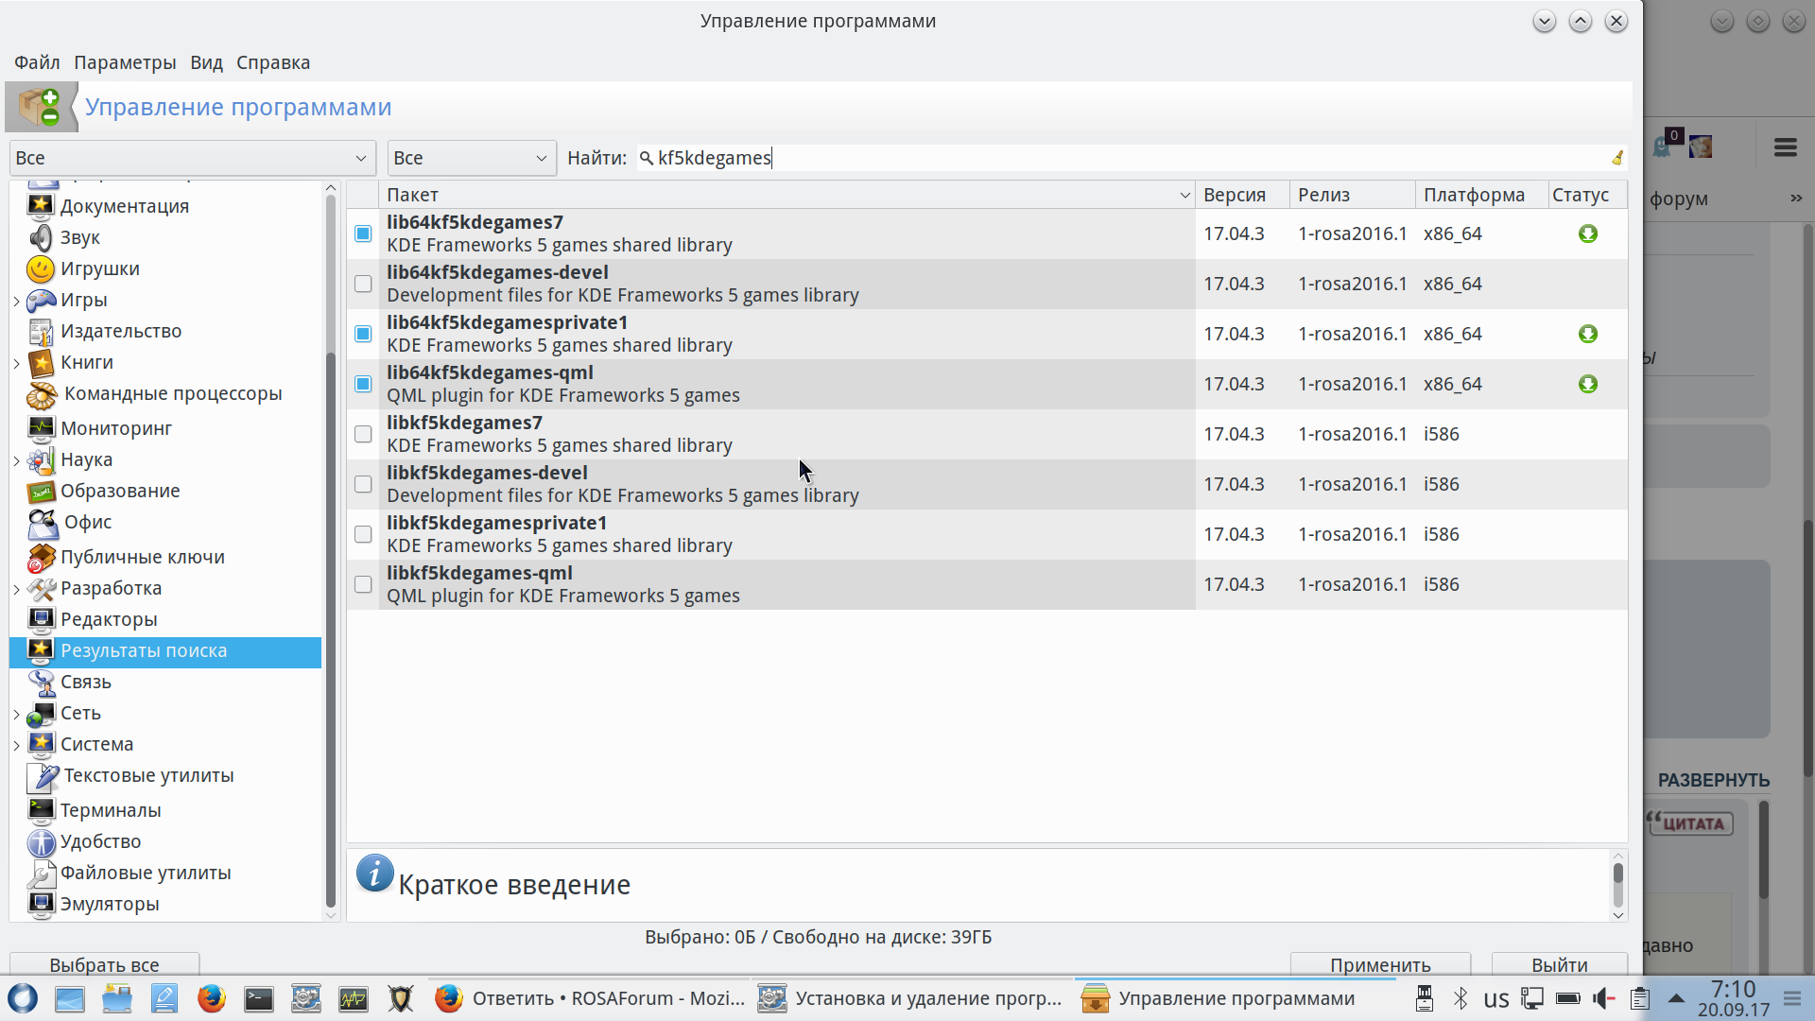Image resolution: width=1815 pixels, height=1021 pixels.
Task: Click the Звук speaker category icon
Action: (x=41, y=238)
